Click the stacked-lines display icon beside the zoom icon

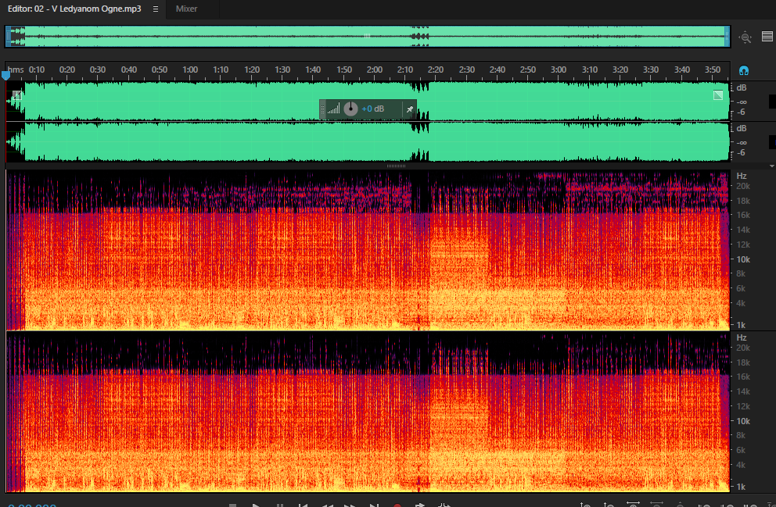tap(767, 37)
